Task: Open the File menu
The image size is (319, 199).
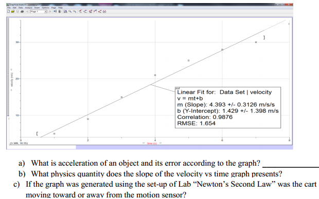Action: point(9,8)
